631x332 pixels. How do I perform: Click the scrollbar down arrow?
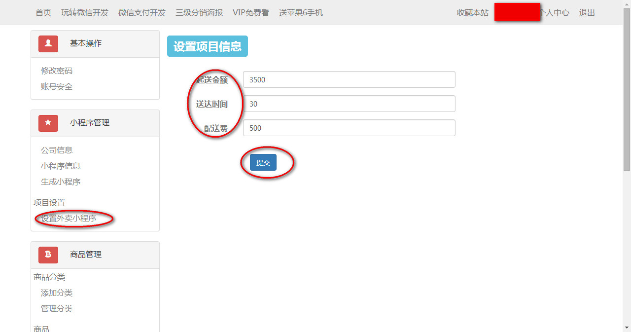(x=627, y=328)
